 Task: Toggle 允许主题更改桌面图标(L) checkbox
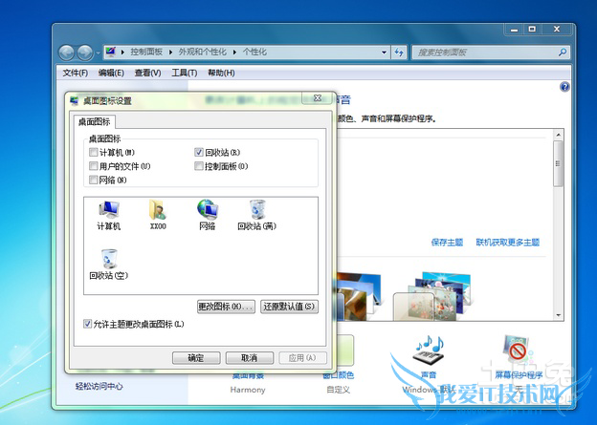87,324
